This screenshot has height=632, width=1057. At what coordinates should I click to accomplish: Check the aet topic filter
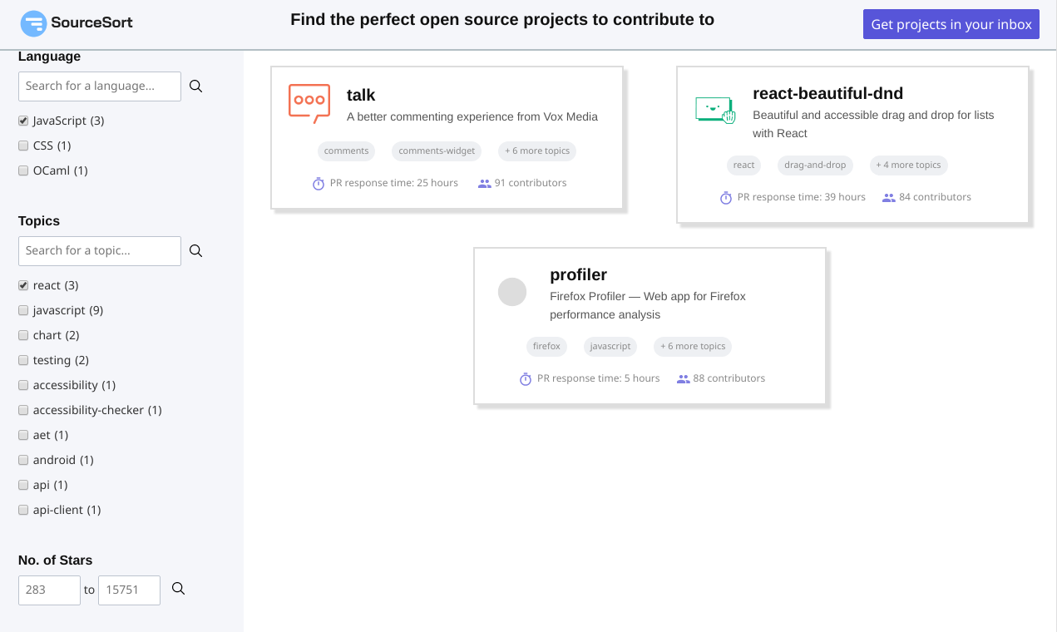pyautogui.click(x=23, y=435)
